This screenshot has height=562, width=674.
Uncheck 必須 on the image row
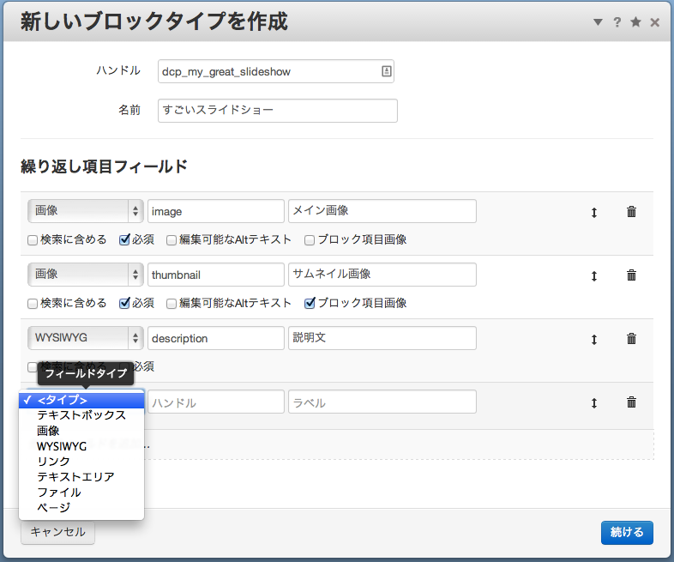coord(124,240)
